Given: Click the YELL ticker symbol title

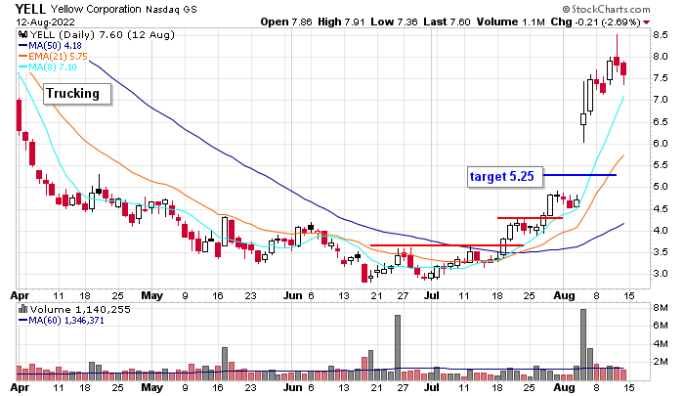Looking at the screenshot, I should tap(30, 9).
